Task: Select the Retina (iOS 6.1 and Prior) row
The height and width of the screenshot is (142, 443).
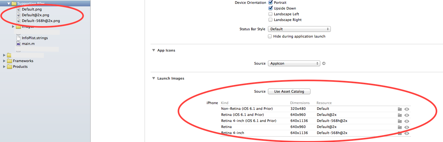Action: point(242,115)
